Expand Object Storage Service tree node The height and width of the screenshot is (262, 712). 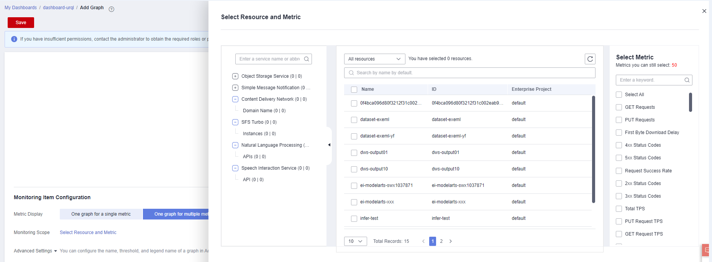235,76
